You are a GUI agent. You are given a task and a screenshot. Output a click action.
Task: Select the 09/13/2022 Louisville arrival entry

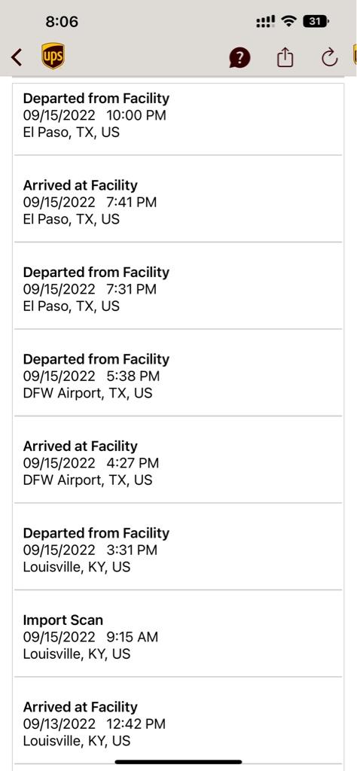point(178,721)
